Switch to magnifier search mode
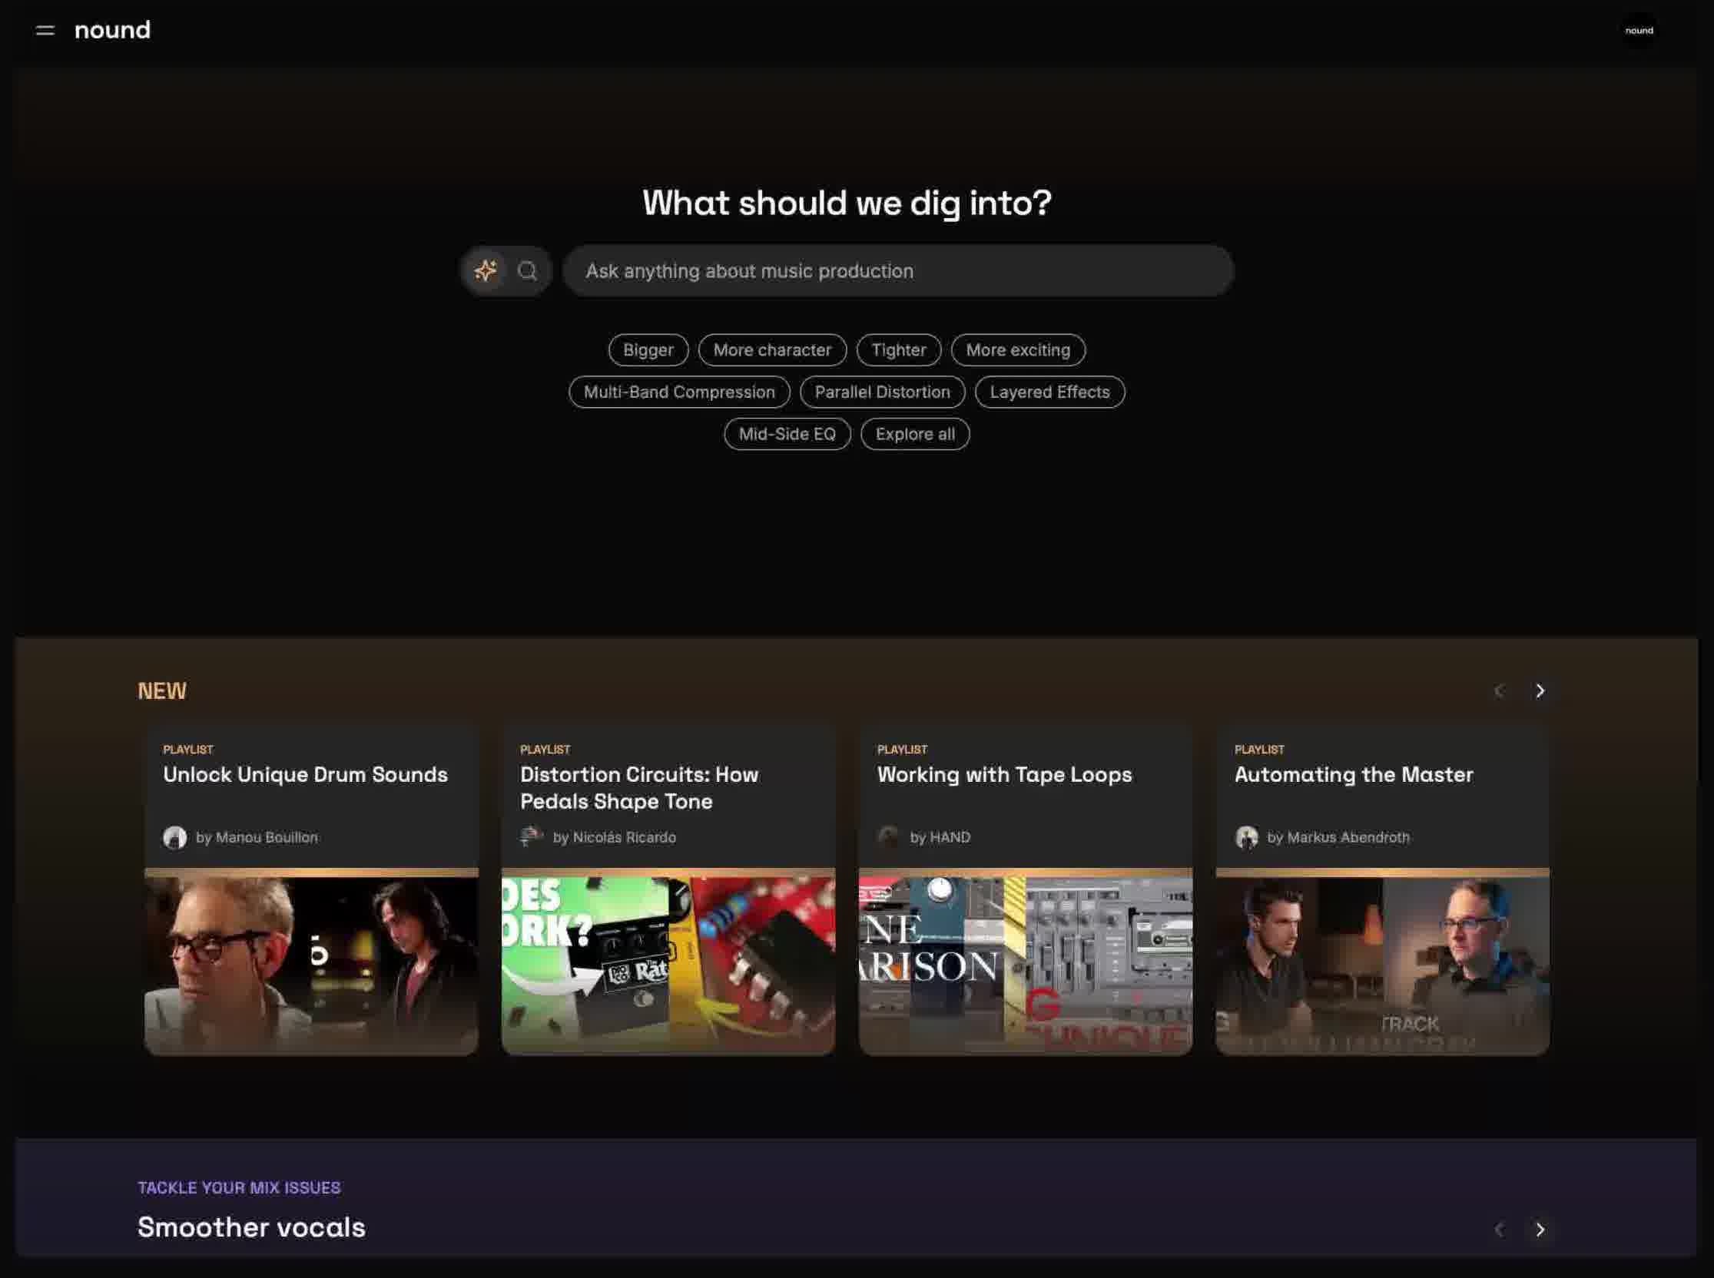Viewport: 1714px width, 1278px height. [x=527, y=271]
